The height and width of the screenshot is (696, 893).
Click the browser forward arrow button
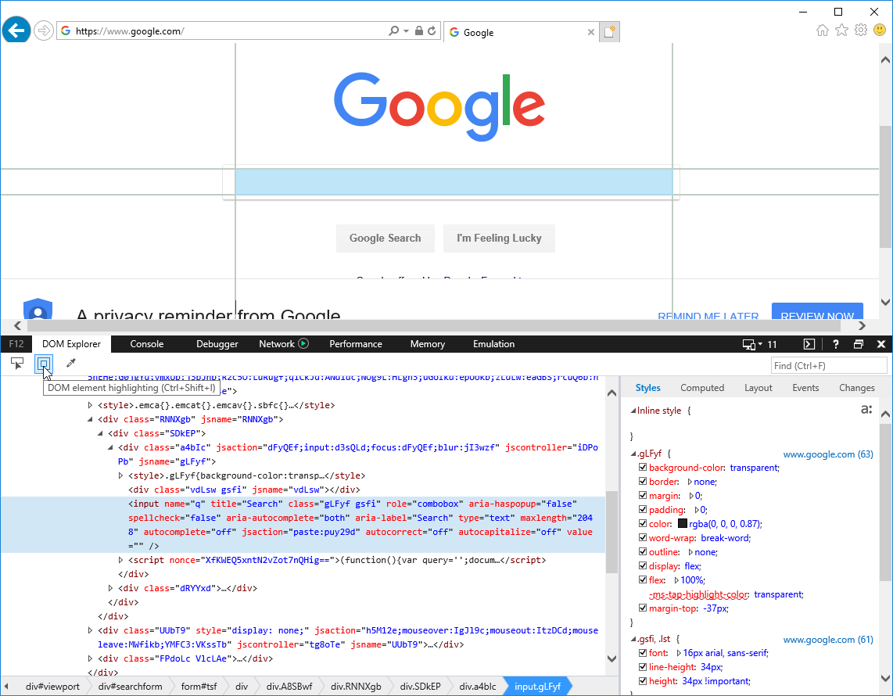43,30
